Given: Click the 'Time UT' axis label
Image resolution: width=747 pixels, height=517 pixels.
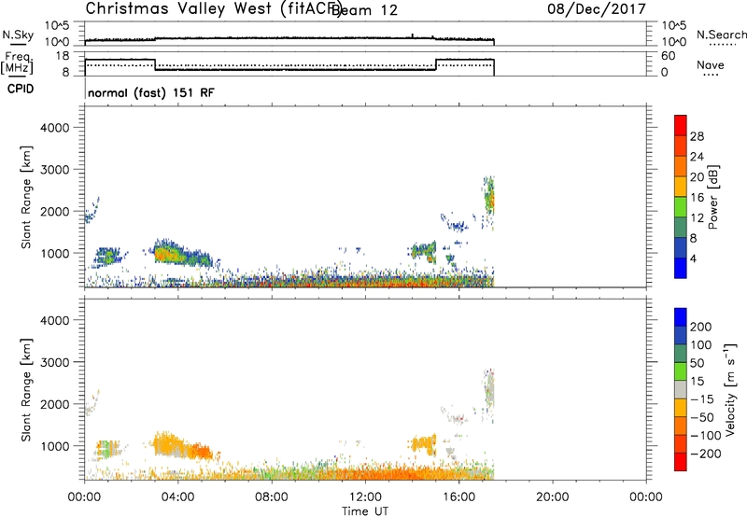Looking at the screenshot, I should click(365, 511).
